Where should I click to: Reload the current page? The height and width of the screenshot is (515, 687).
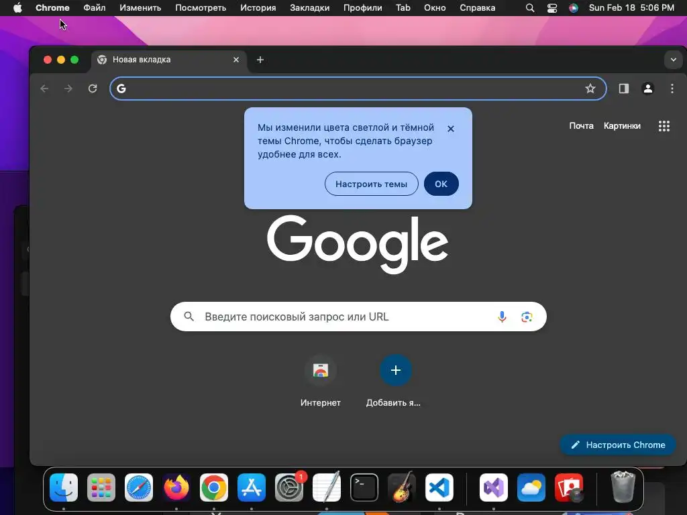pos(93,89)
